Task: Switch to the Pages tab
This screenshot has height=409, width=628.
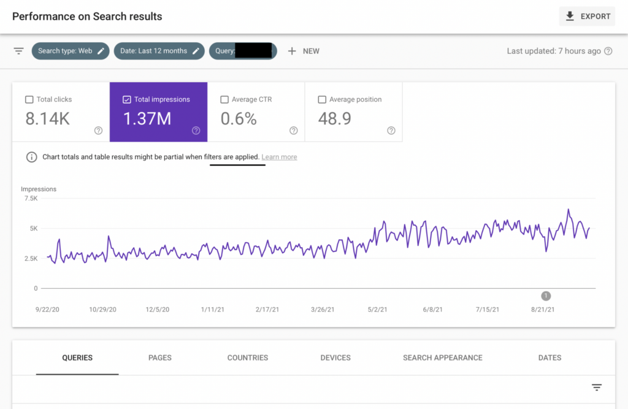Action: (160, 357)
